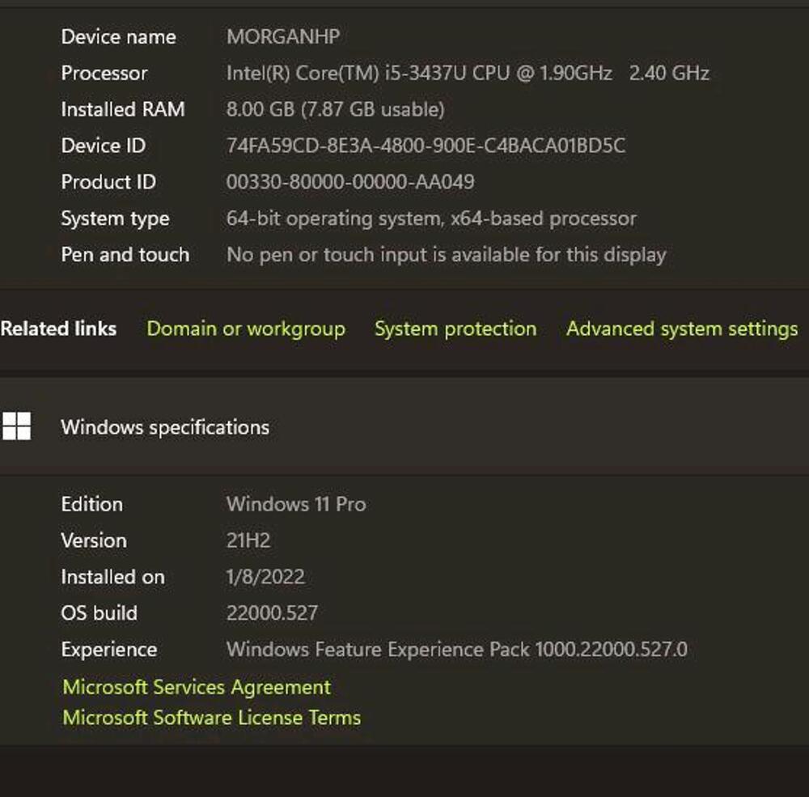
Task: Open Advanced system settings
Action: [681, 329]
